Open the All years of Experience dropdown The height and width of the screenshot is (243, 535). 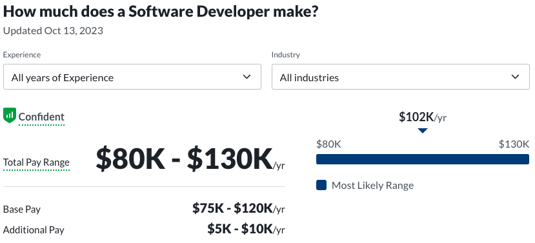[x=132, y=77]
